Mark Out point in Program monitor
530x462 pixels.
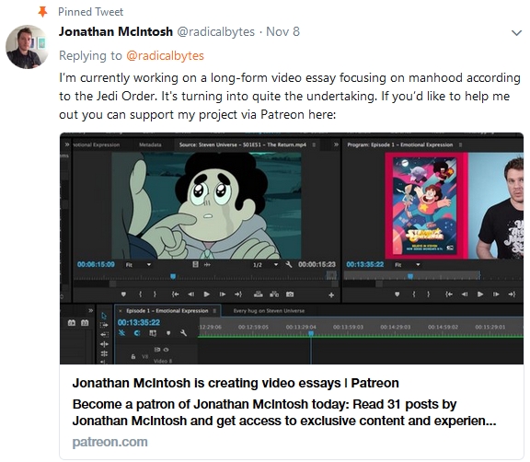click(x=428, y=295)
